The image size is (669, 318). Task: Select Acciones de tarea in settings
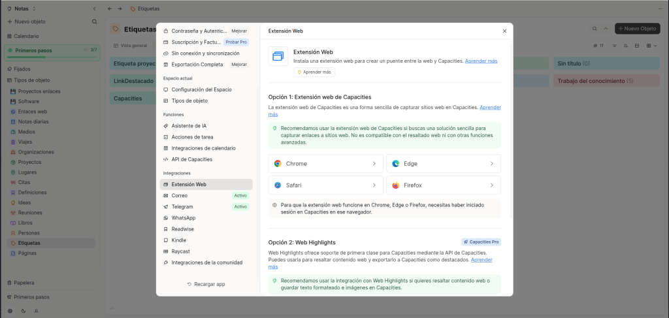tap(192, 137)
